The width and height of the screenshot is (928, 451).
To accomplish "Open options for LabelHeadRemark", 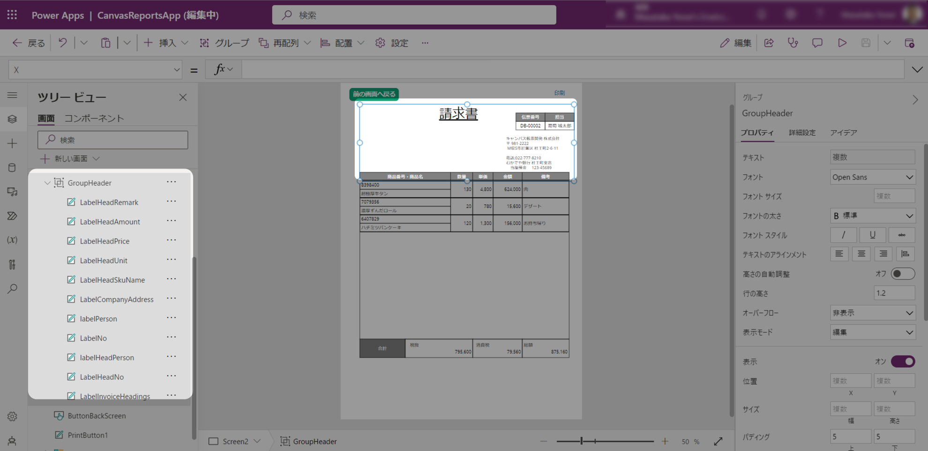I will tap(172, 202).
